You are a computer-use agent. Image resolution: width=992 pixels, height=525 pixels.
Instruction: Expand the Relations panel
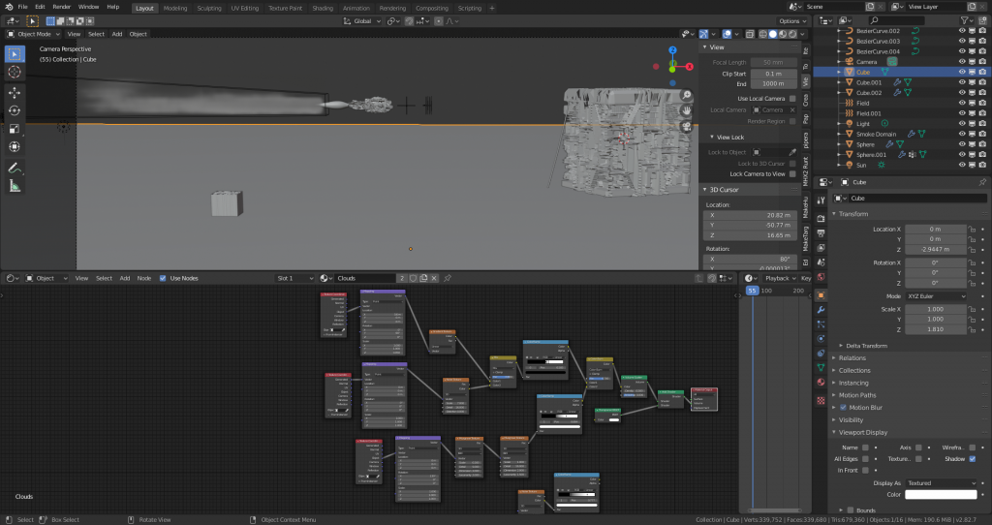pyautogui.click(x=834, y=358)
